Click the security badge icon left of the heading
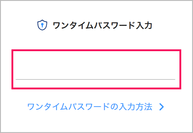 42,25
